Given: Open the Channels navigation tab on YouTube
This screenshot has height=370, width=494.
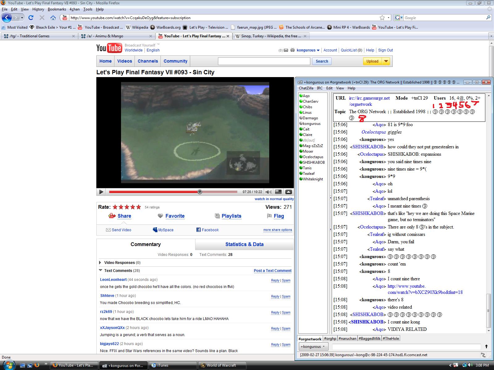Looking at the screenshot, I should click(148, 61).
